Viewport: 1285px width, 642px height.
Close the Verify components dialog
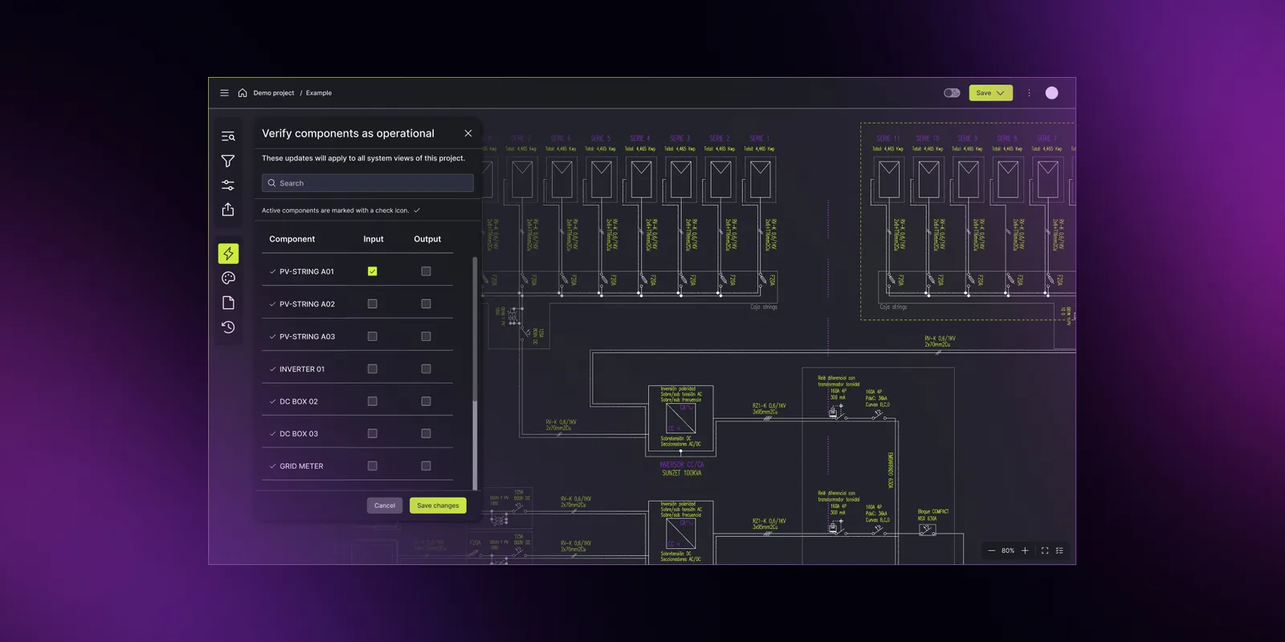(468, 133)
